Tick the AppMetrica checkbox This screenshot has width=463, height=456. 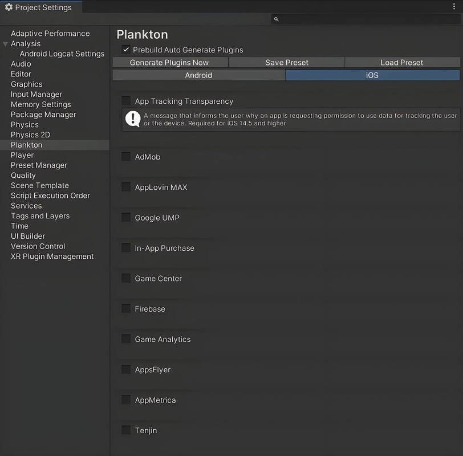tap(126, 400)
